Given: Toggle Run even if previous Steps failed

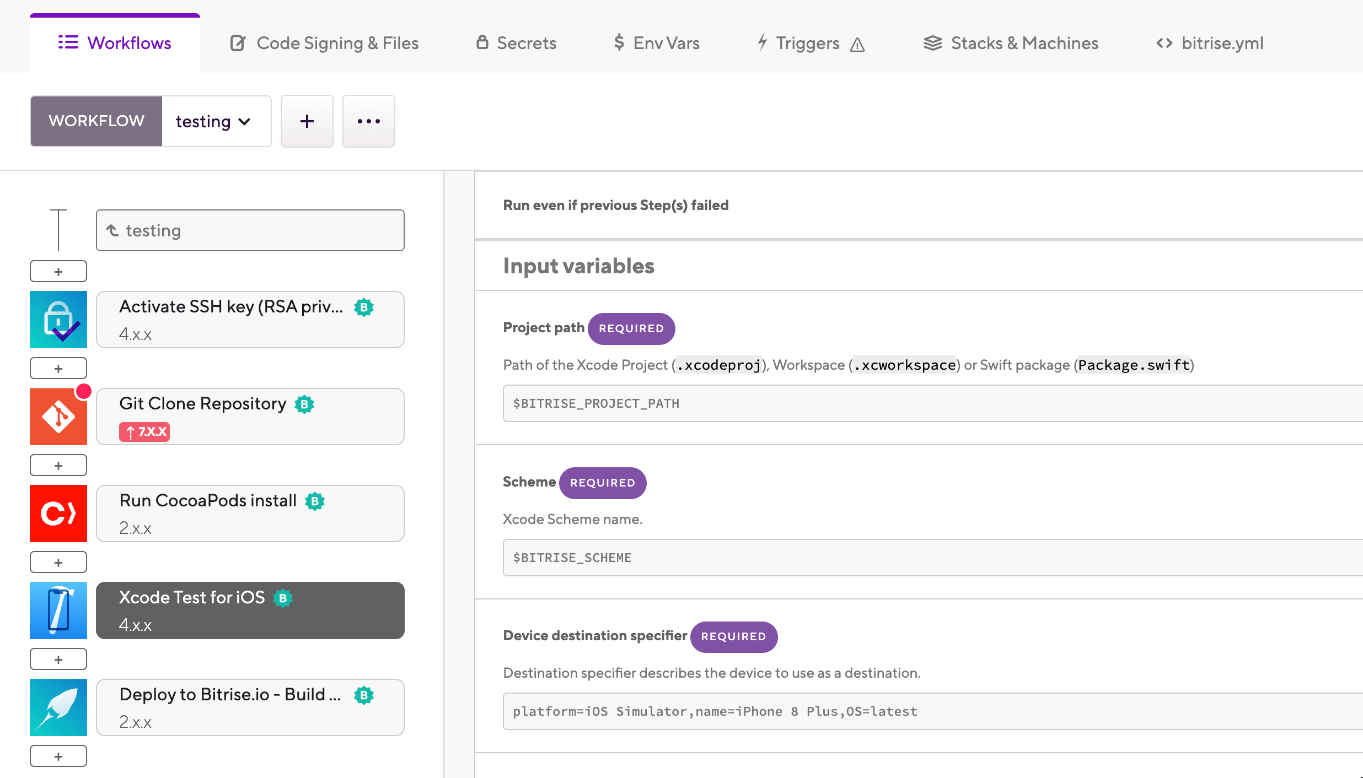Looking at the screenshot, I should [616, 205].
